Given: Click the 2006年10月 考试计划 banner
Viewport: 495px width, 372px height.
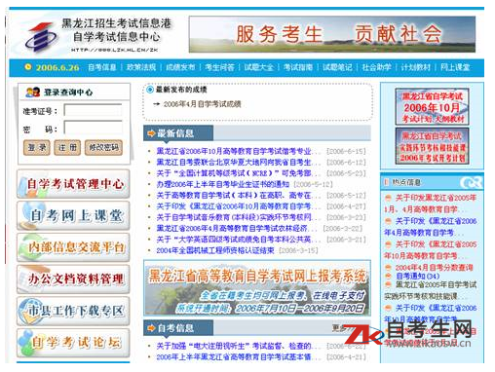Looking at the screenshot, I should click(x=432, y=106).
